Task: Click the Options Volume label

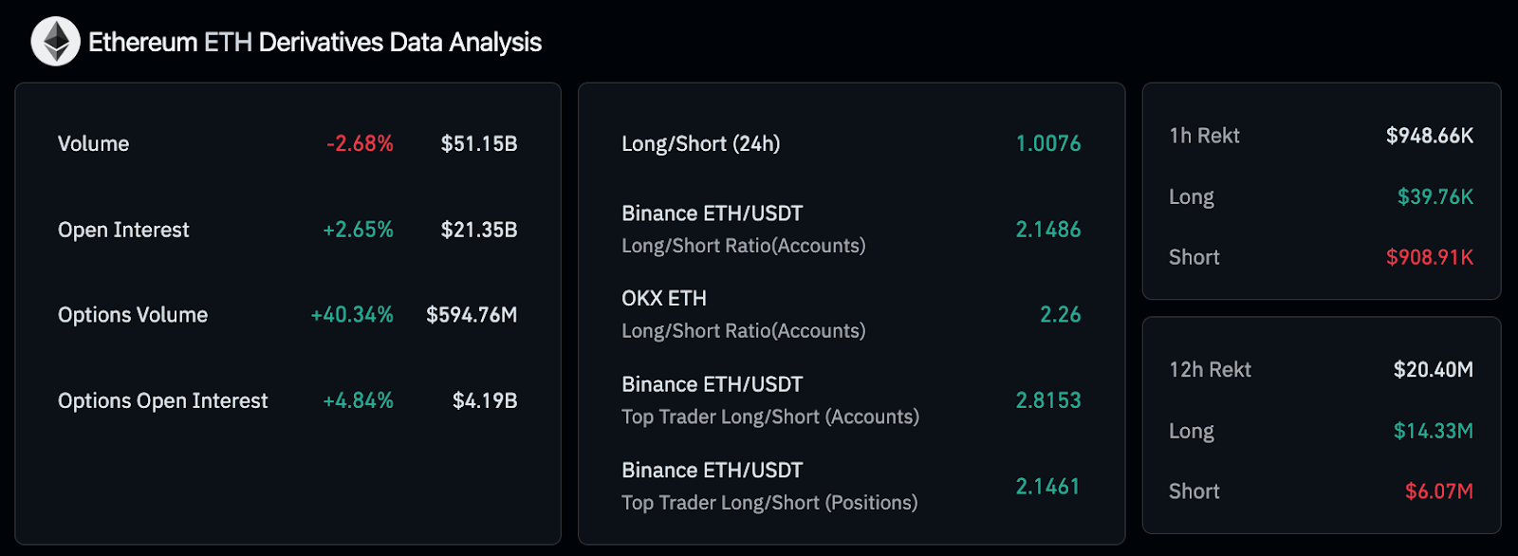Action: 133,315
